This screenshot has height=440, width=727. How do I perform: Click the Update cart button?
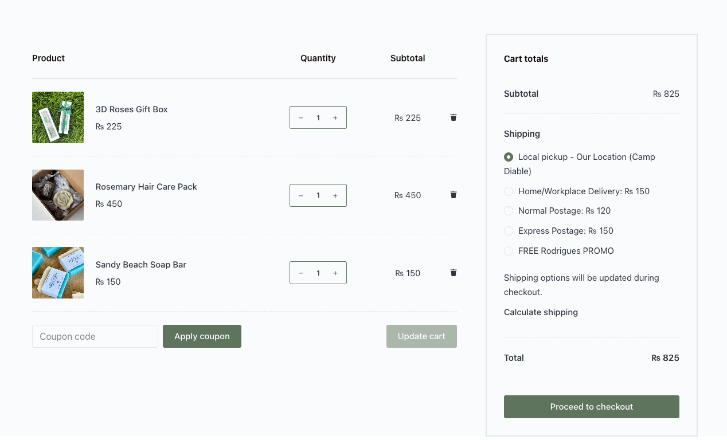point(421,336)
